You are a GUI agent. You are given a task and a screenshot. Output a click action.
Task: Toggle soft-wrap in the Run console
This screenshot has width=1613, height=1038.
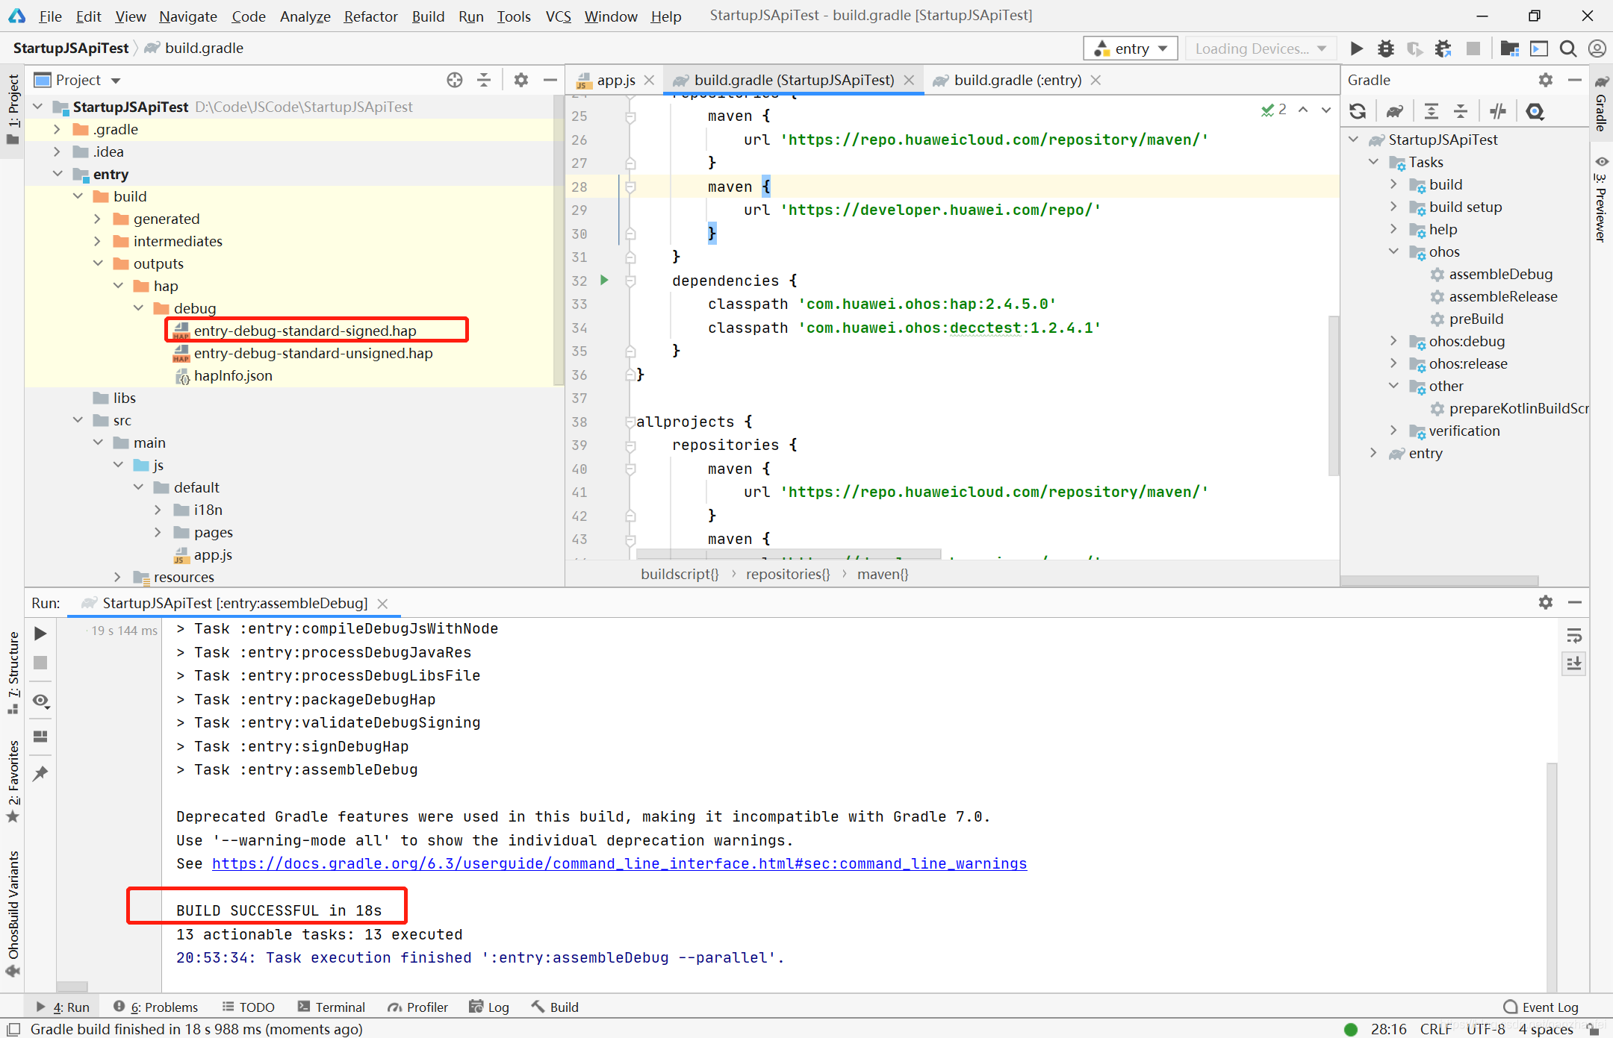point(1574,636)
